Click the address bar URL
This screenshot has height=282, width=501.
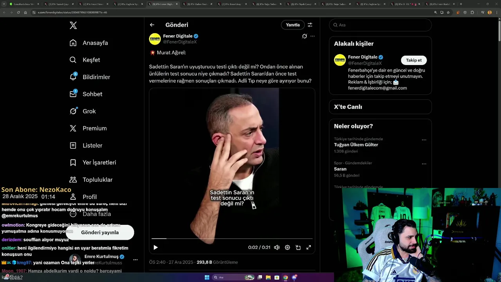(x=72, y=12)
